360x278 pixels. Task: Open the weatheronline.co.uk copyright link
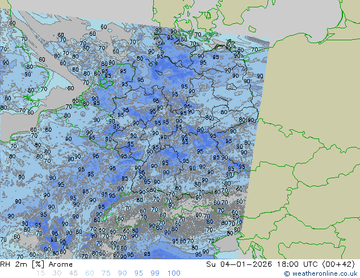coord(321,273)
